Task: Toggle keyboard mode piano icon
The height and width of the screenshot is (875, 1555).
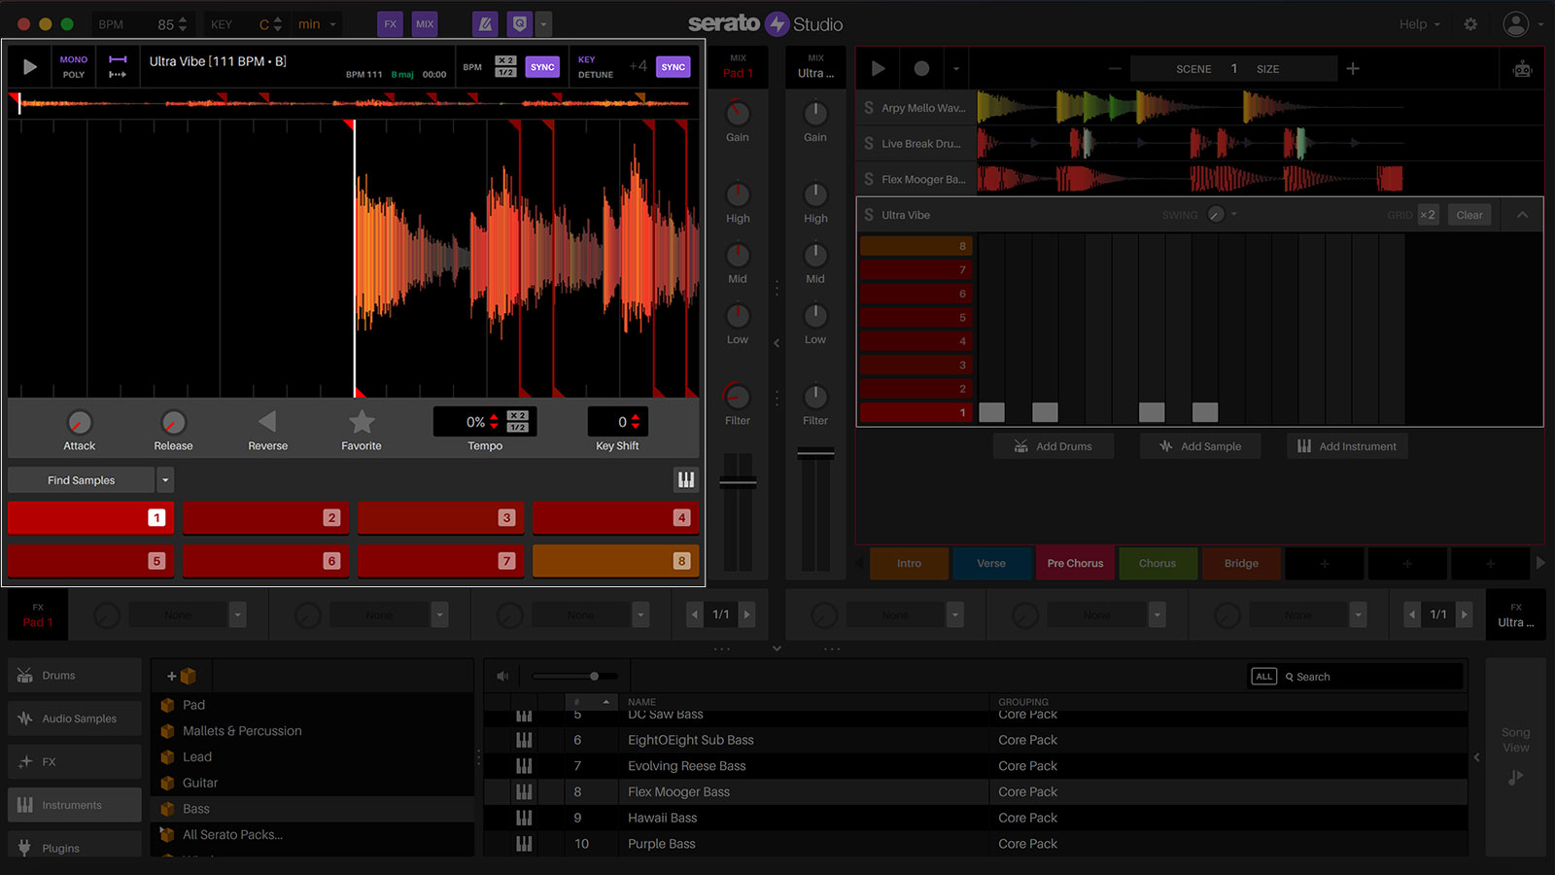Action: pos(686,479)
